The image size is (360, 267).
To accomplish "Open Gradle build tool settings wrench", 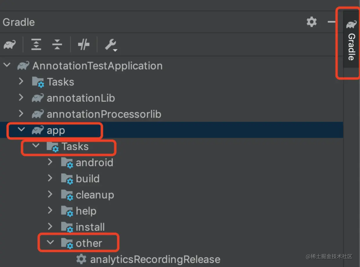I will coord(111,45).
